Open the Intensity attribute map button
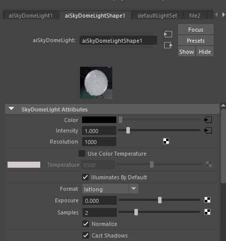 coord(208,131)
